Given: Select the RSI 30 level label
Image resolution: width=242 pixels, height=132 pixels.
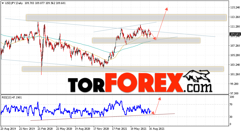Looking at the screenshot, I should [x=231, y=117].
